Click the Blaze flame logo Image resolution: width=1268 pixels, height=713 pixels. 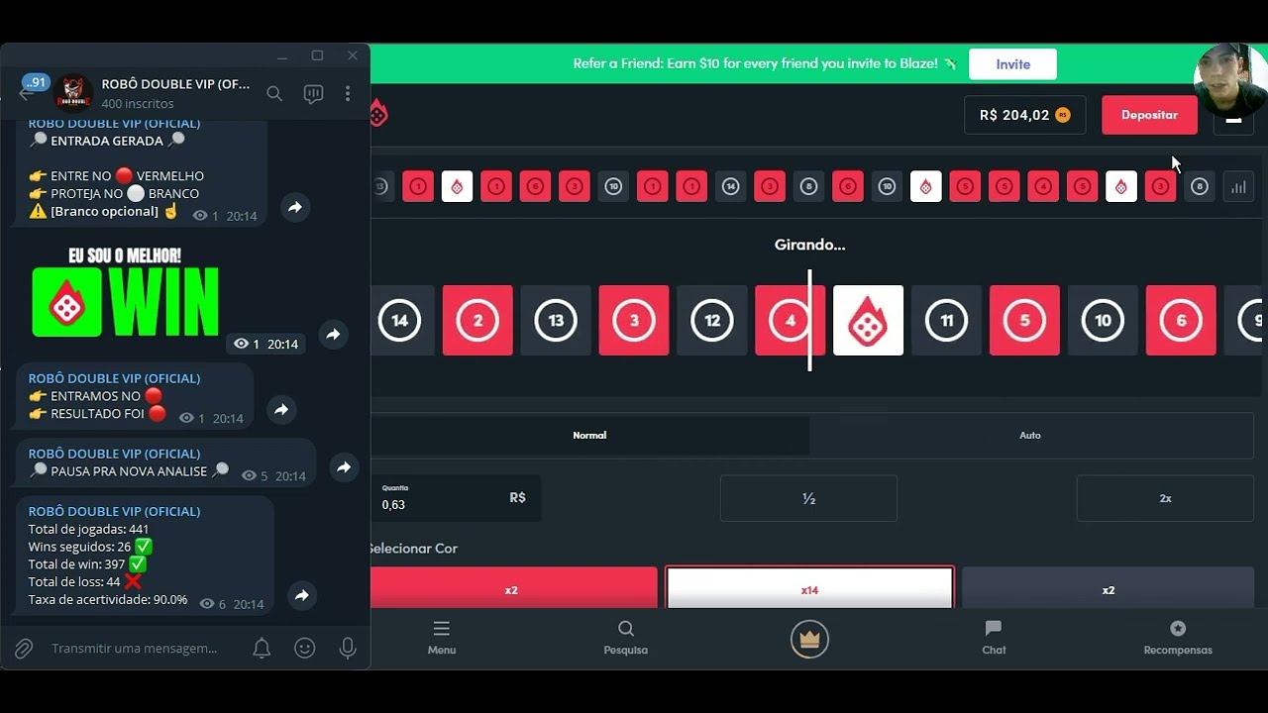(x=378, y=114)
